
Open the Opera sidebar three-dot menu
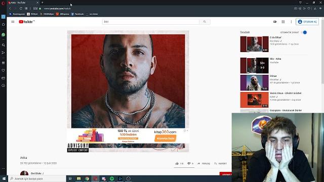coord(4,168)
